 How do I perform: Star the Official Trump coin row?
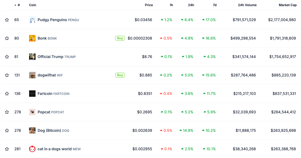point(7,57)
